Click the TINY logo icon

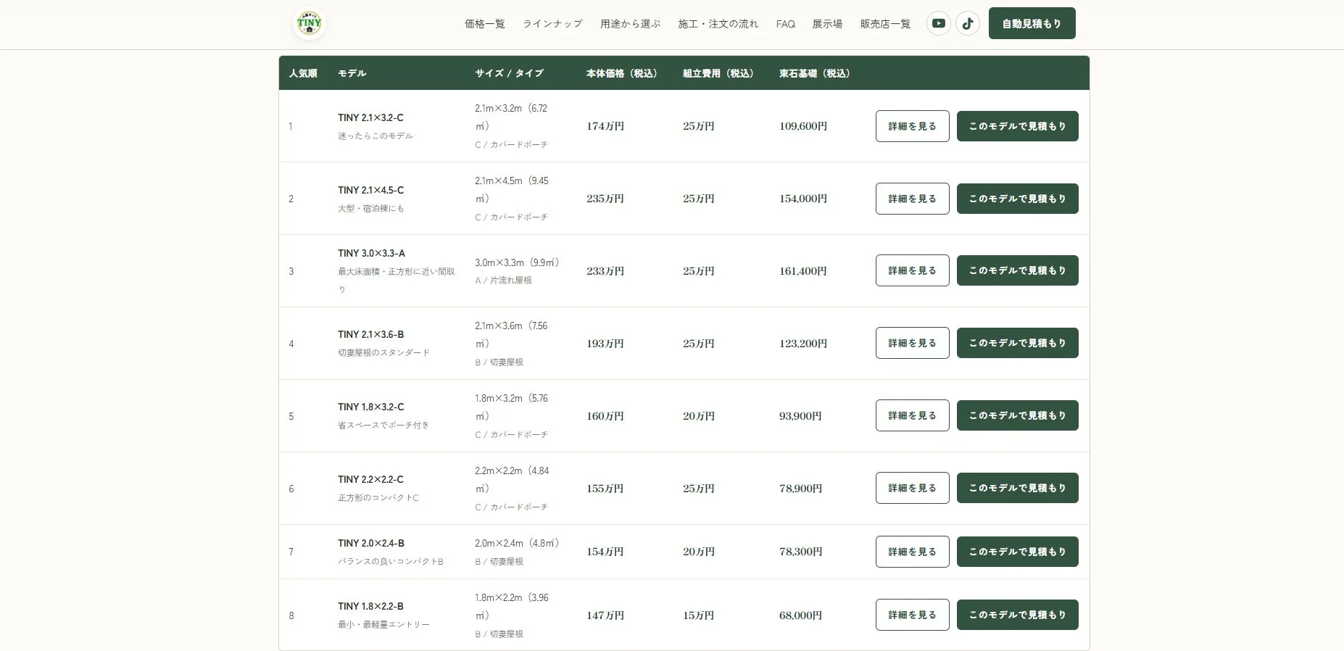(310, 23)
